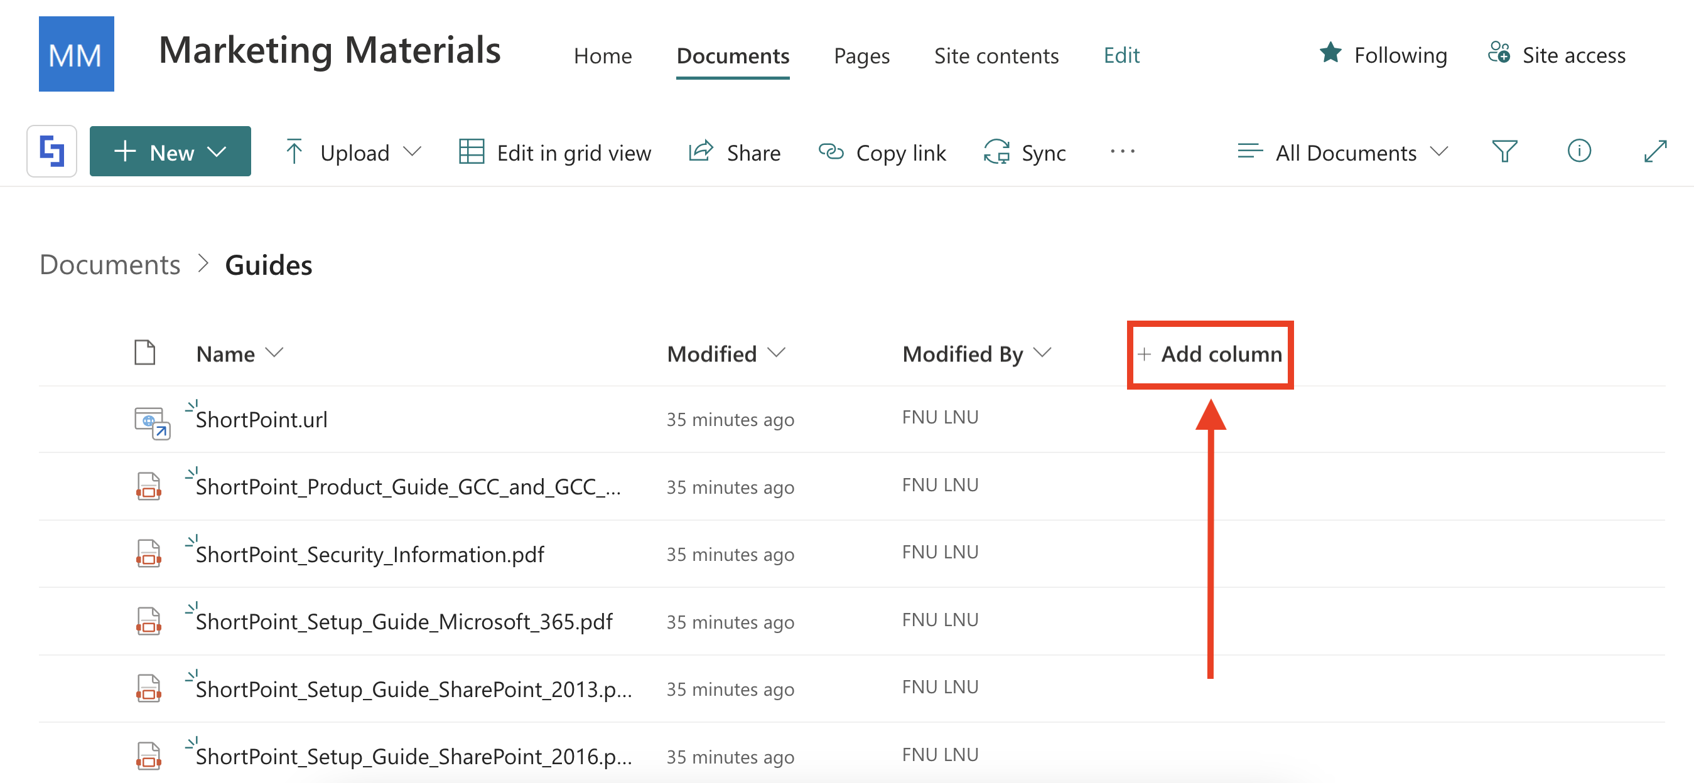Open the more options ellipsis menu
Screen dimensions: 1694x783
[1122, 152]
